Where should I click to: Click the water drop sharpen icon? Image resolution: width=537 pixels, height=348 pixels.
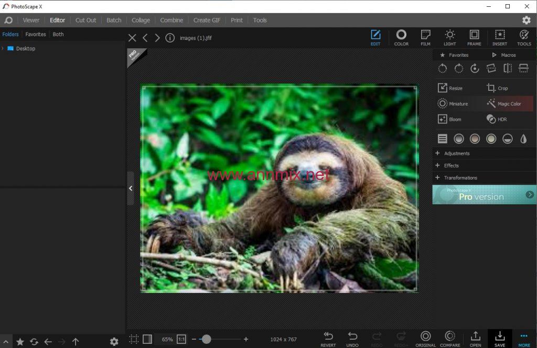523,139
